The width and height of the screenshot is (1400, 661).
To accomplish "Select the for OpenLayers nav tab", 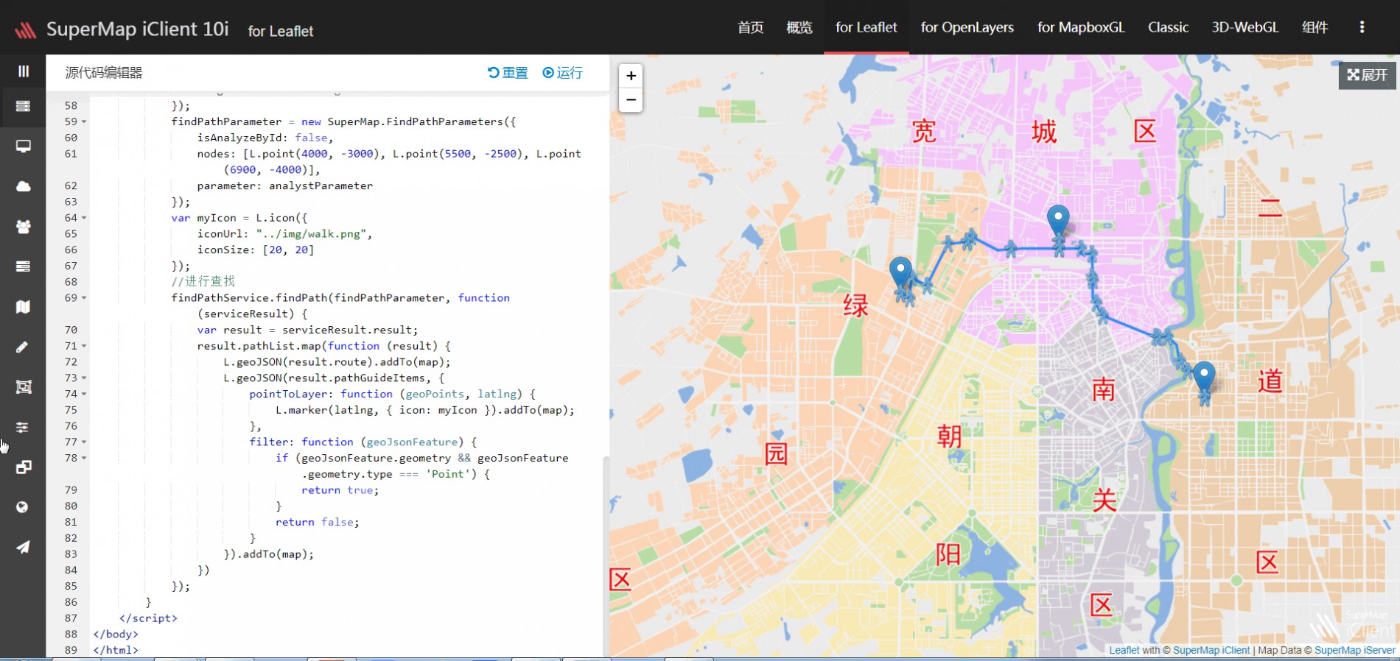I will (x=967, y=27).
